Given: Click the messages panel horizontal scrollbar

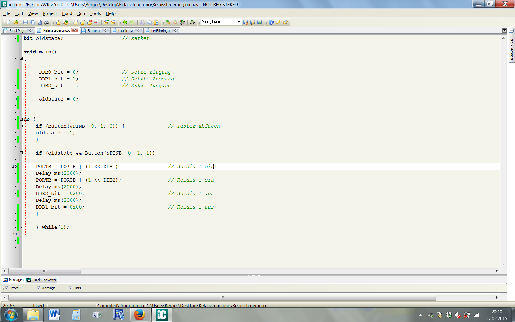Looking at the screenshot, I should tap(222, 297).
